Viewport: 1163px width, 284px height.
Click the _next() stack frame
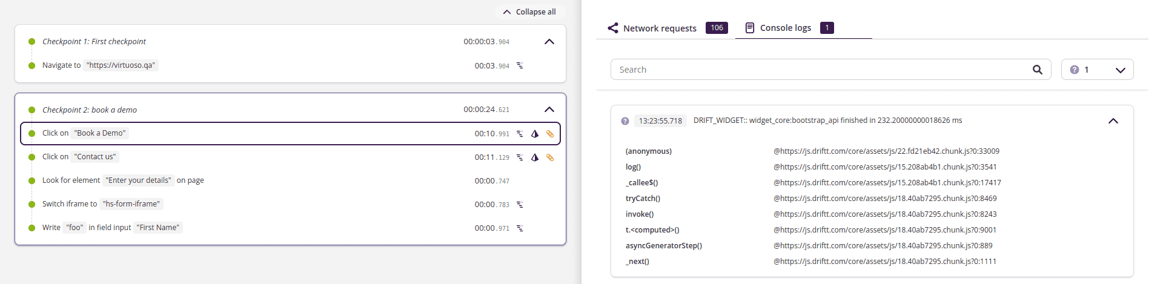pos(637,262)
